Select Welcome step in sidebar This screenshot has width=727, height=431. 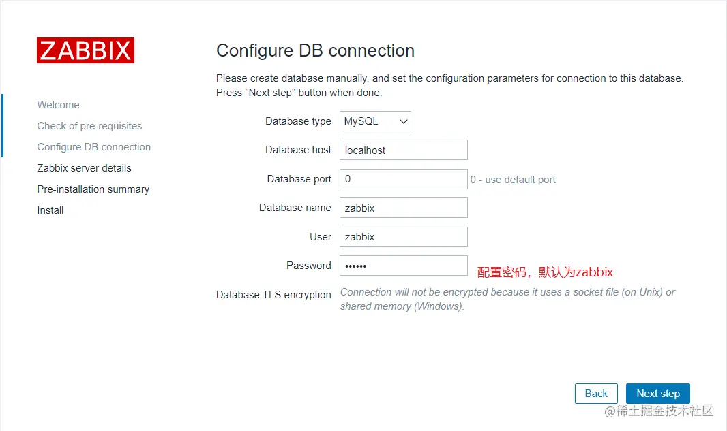pos(58,105)
